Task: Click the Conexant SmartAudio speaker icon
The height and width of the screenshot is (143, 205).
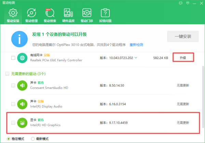Action: 22,85
